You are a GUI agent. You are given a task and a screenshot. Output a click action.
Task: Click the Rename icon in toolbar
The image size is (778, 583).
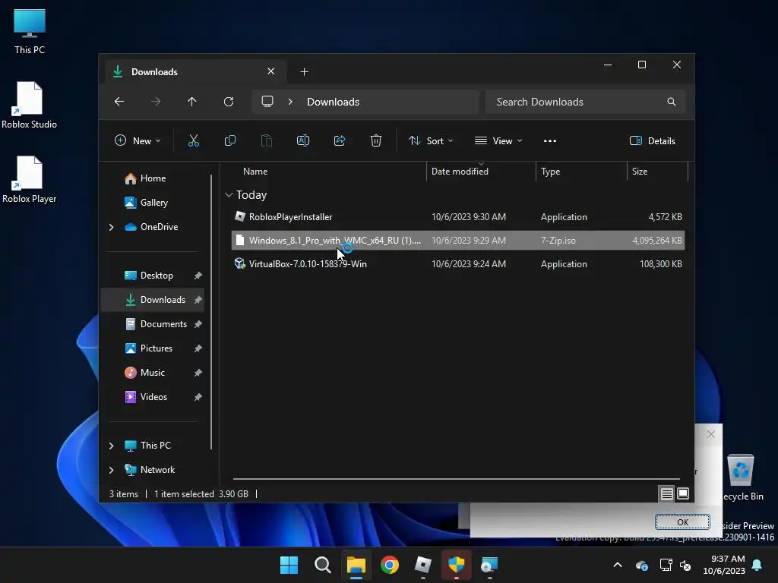tap(303, 140)
